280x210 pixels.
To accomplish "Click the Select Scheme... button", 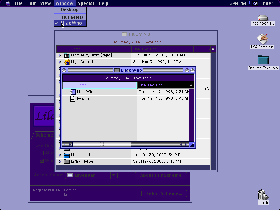I will (164, 194).
